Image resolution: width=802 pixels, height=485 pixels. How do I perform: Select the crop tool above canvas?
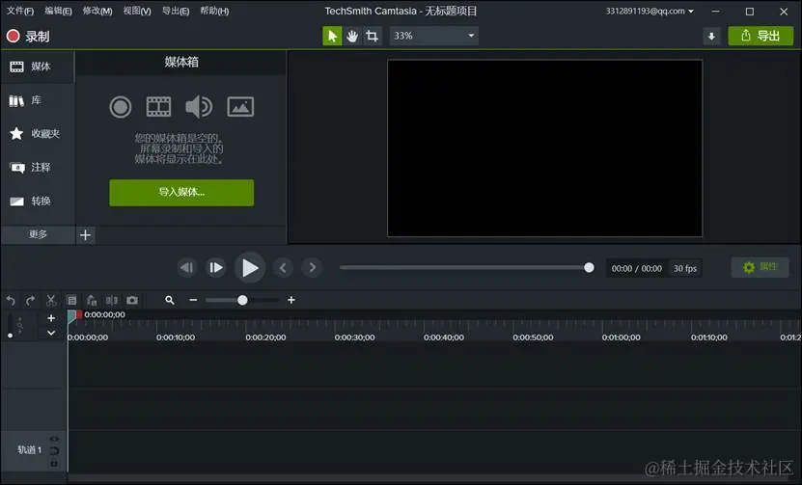372,36
